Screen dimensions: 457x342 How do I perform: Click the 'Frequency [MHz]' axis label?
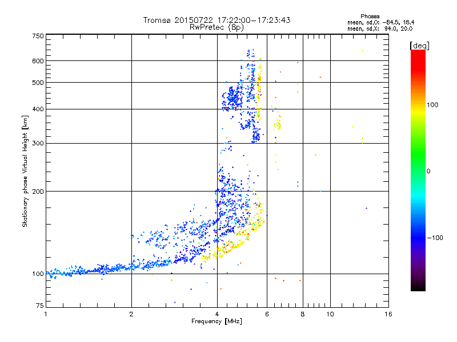coord(217,321)
